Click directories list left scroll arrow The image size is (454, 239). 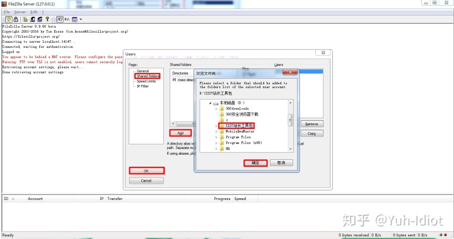pos(173,124)
